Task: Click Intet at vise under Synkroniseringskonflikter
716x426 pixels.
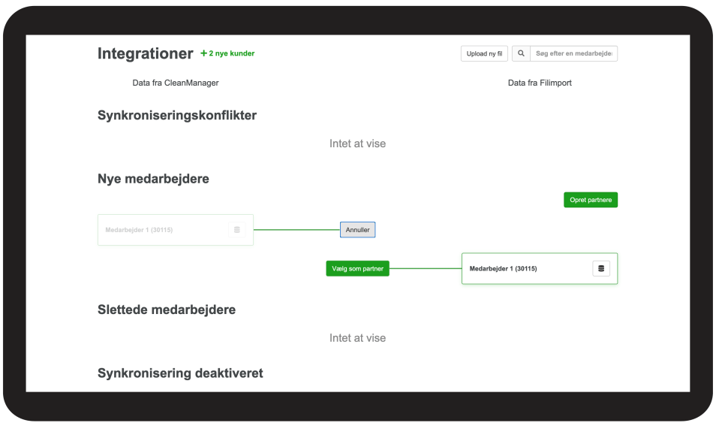Action: pyautogui.click(x=357, y=144)
